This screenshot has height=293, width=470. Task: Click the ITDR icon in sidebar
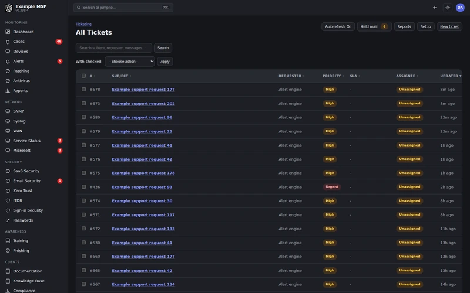point(8,200)
